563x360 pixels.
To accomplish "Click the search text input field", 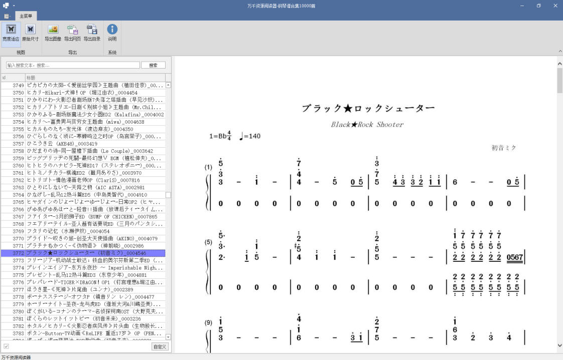I will pyautogui.click(x=73, y=65).
